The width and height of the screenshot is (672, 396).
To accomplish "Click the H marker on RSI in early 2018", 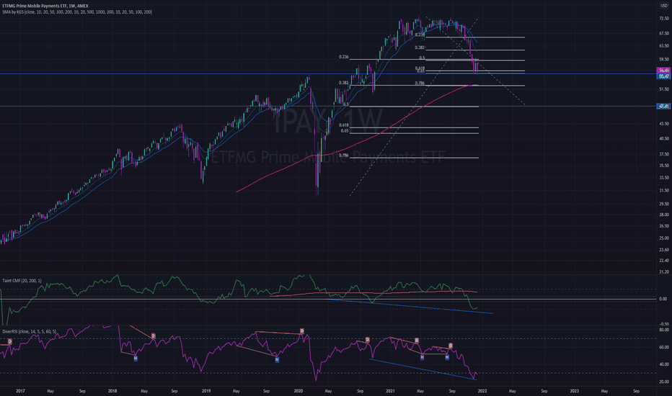I will click(x=136, y=359).
